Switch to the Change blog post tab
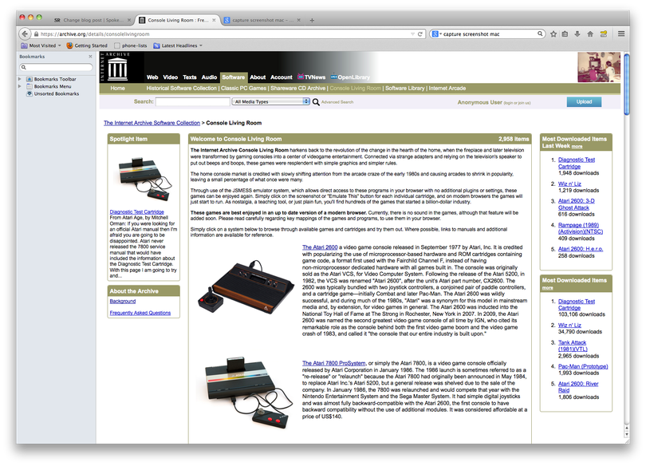This screenshot has width=646, height=466. (x=93, y=20)
